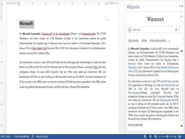Image resolution: width=185 pixels, height=139 pixels.
Task: Close the Wikipedia task pane
Action: [x=182, y=6]
